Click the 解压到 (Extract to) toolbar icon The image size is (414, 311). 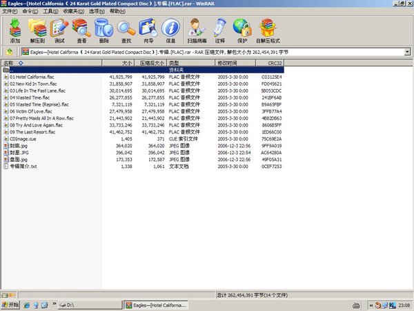(x=37, y=30)
